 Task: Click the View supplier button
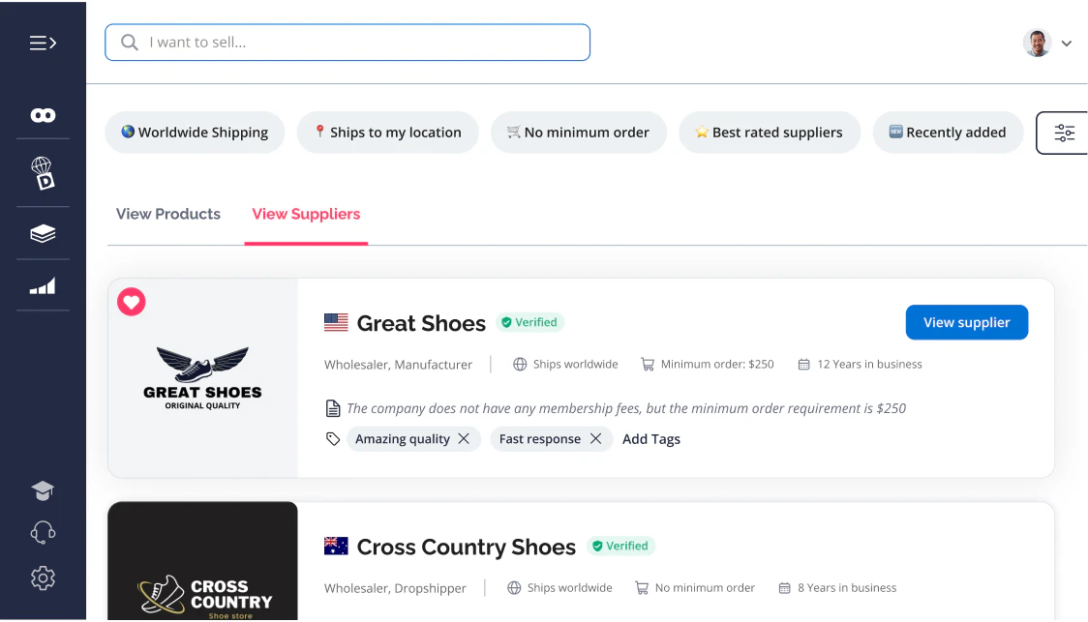click(966, 322)
